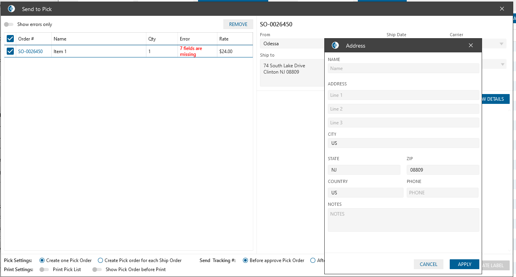Click the Address dialog logo icon
The height and width of the screenshot is (277, 516).
coord(335,45)
